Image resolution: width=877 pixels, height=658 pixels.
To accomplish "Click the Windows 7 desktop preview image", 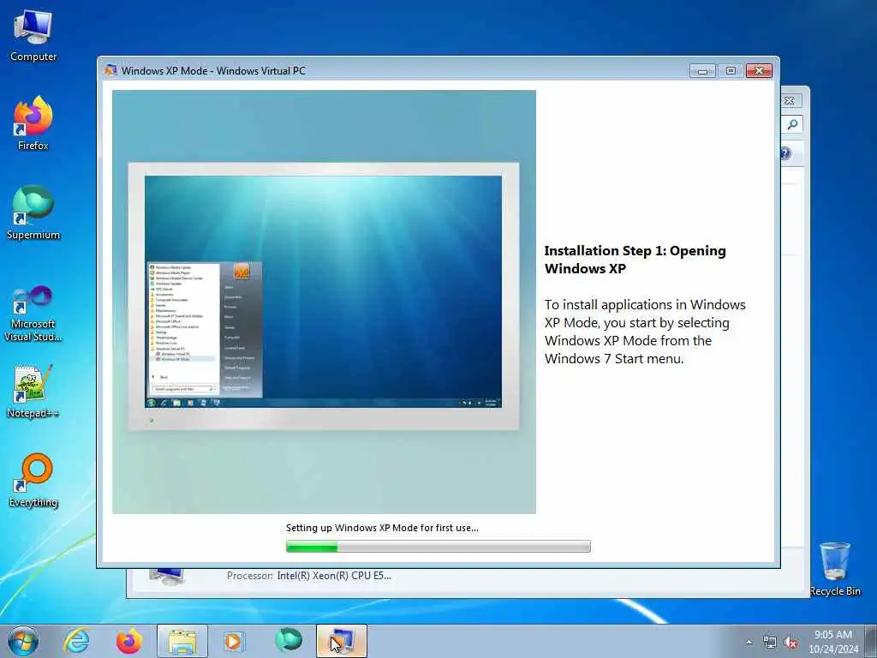I will pyautogui.click(x=324, y=302).
